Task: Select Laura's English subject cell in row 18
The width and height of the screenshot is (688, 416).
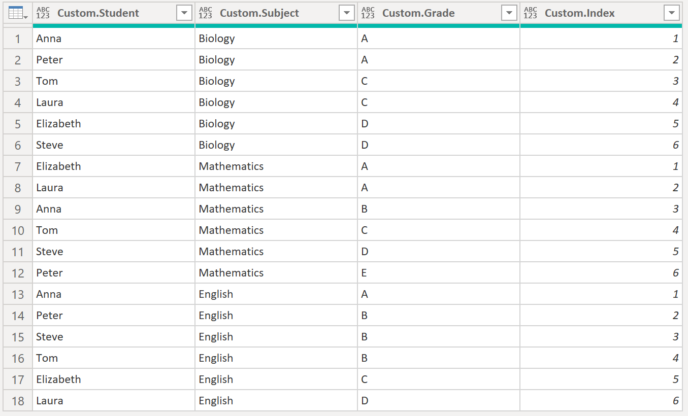Action: coord(216,401)
